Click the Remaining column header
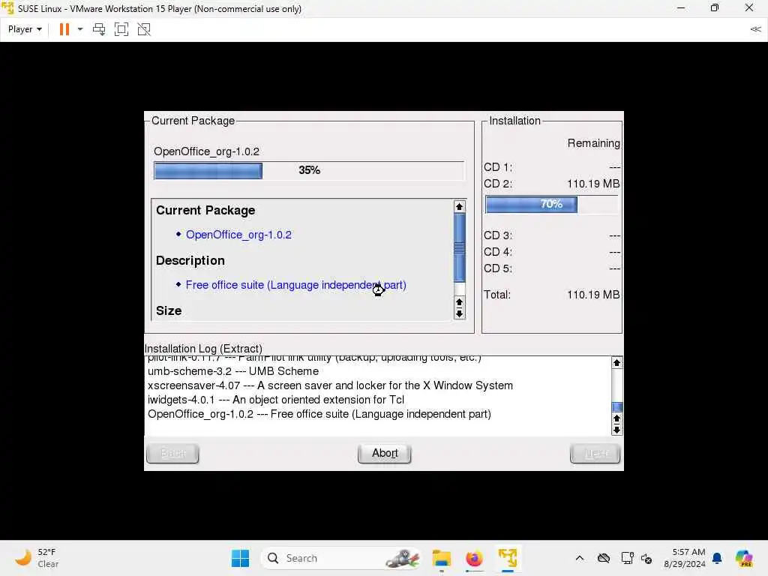 point(593,143)
